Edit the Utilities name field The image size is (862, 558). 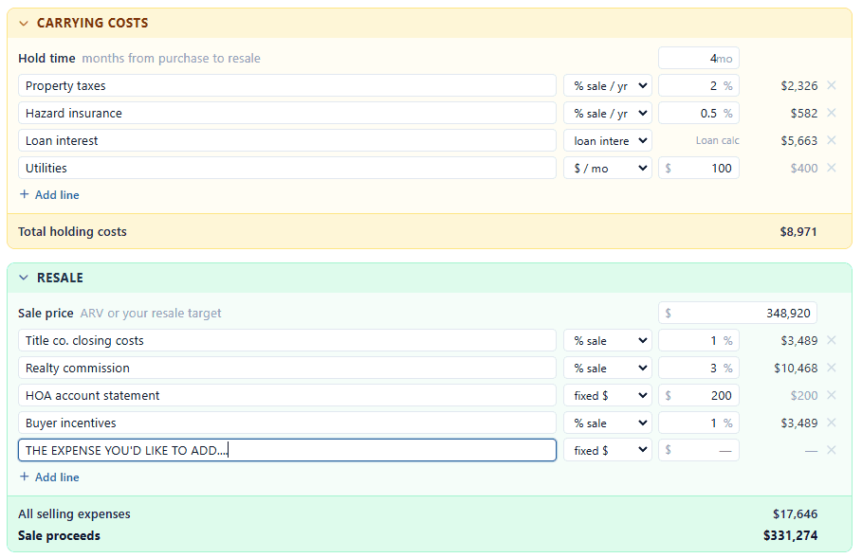pos(287,168)
